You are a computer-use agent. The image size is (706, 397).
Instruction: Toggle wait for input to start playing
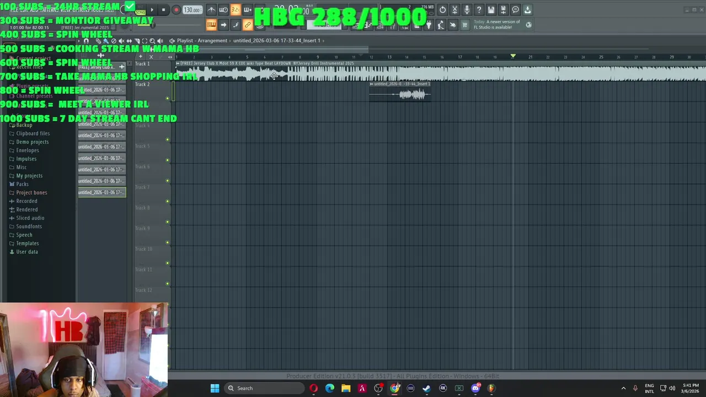223,10
